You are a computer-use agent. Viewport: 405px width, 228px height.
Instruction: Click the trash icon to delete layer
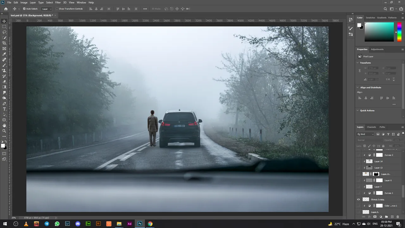tap(398, 217)
